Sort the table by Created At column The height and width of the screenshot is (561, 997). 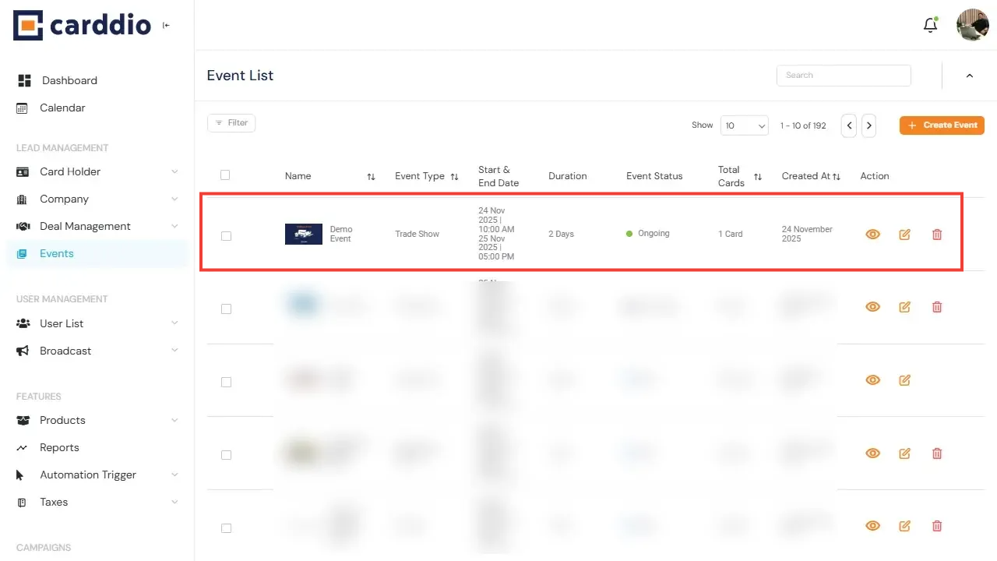click(837, 177)
